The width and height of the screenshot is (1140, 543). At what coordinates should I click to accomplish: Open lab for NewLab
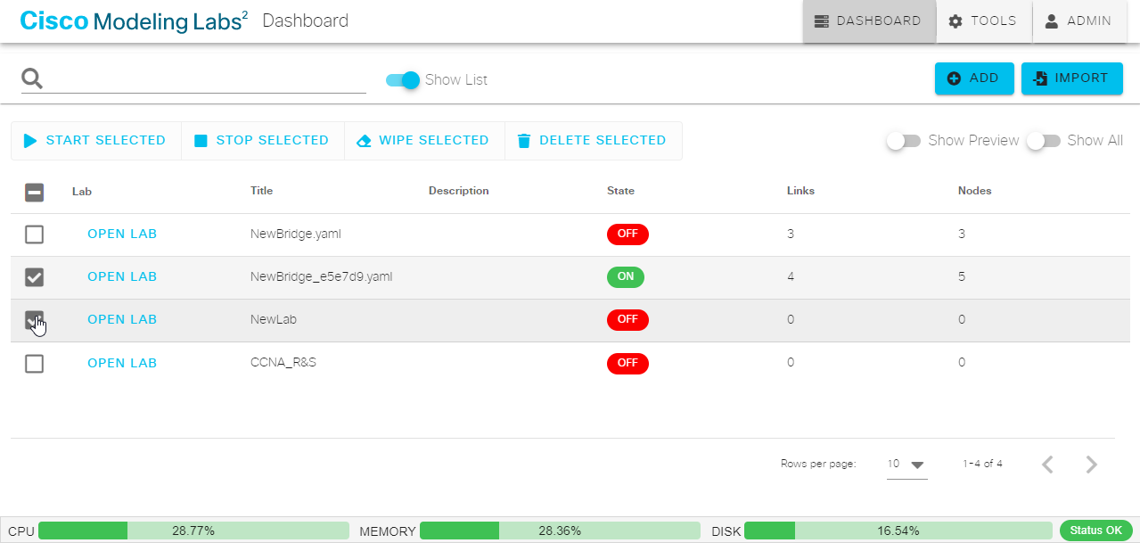point(122,320)
